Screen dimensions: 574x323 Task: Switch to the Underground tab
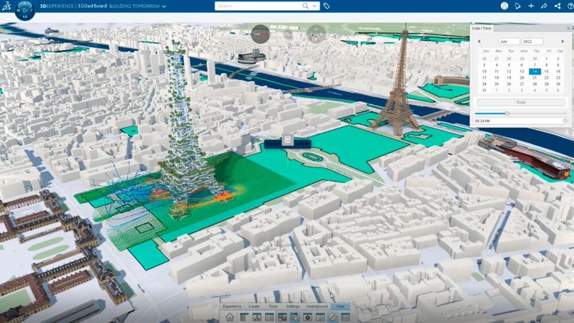click(x=317, y=307)
